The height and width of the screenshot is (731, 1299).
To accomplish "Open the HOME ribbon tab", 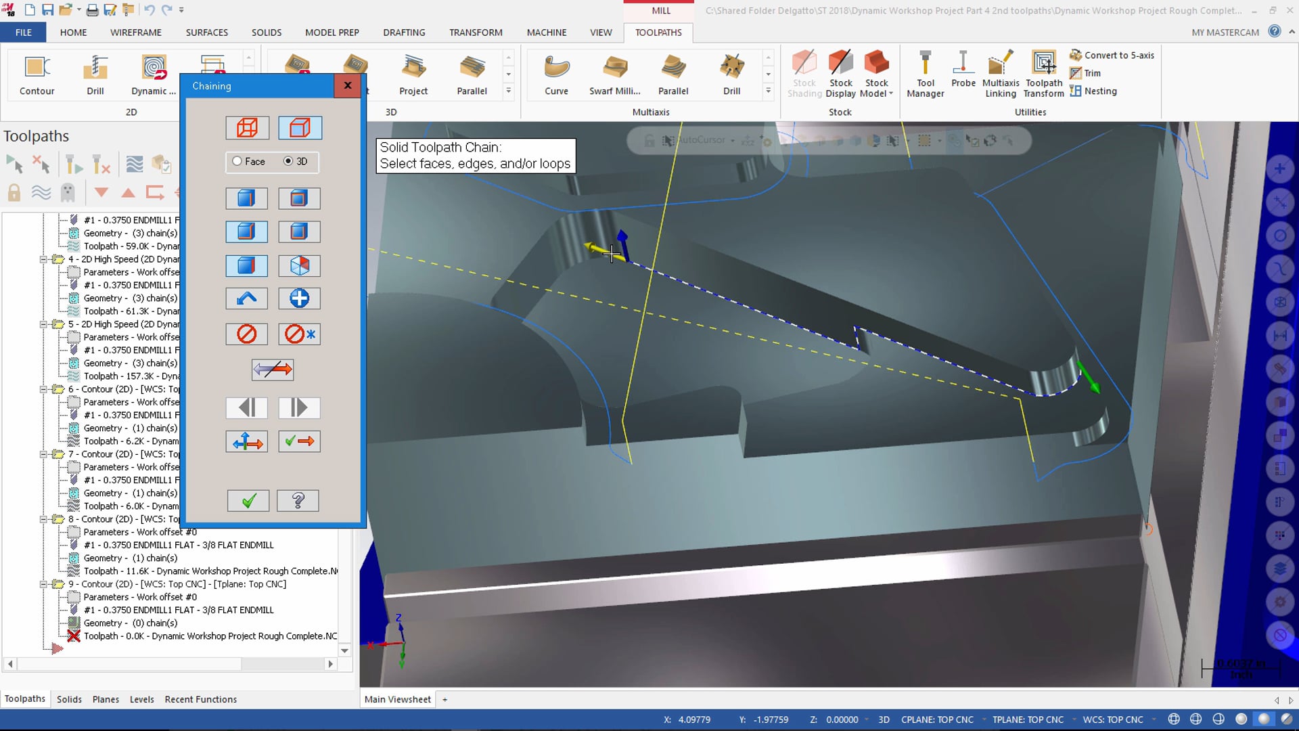I will coord(73,32).
